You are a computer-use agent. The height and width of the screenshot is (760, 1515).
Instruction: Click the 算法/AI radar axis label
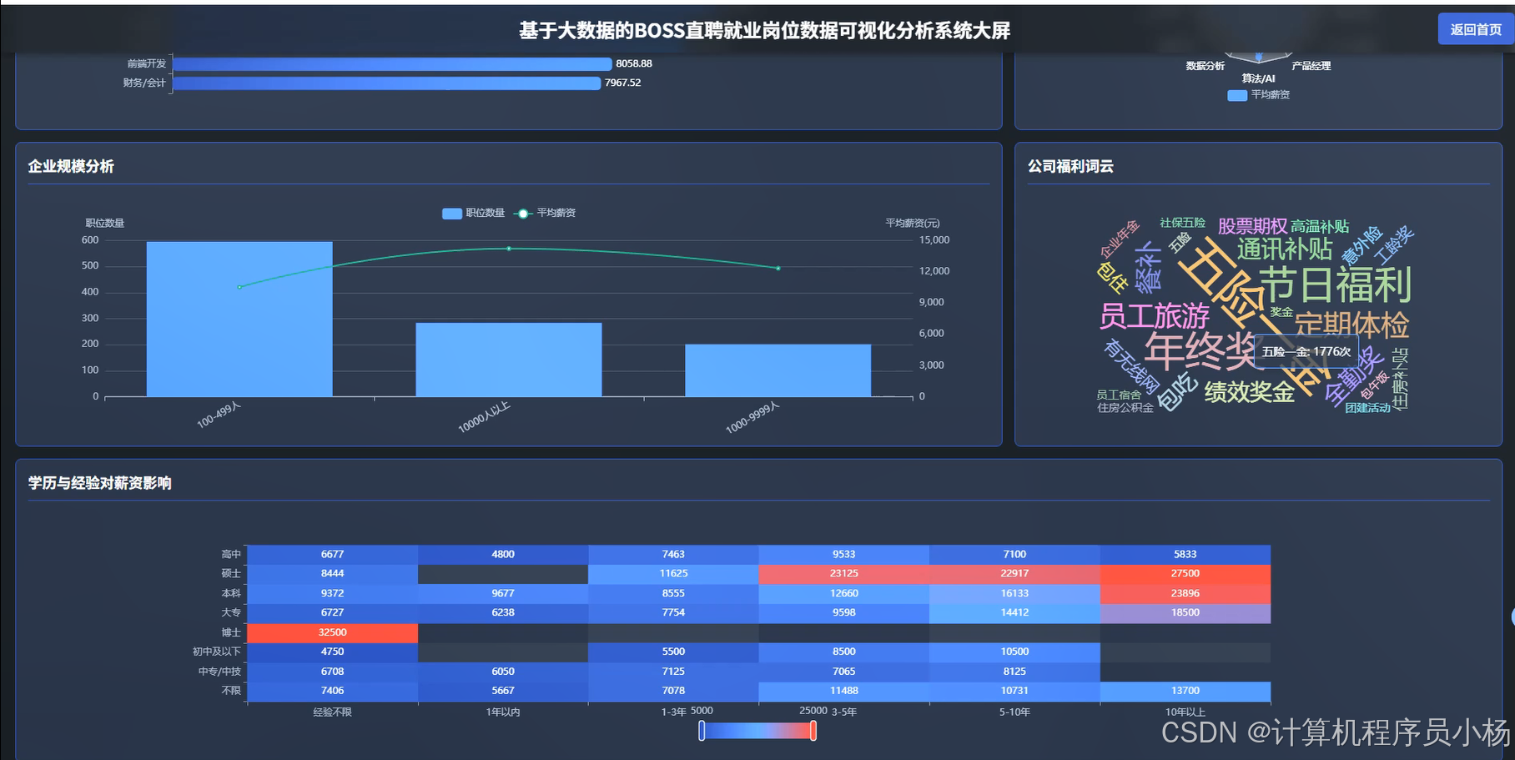1258,79
